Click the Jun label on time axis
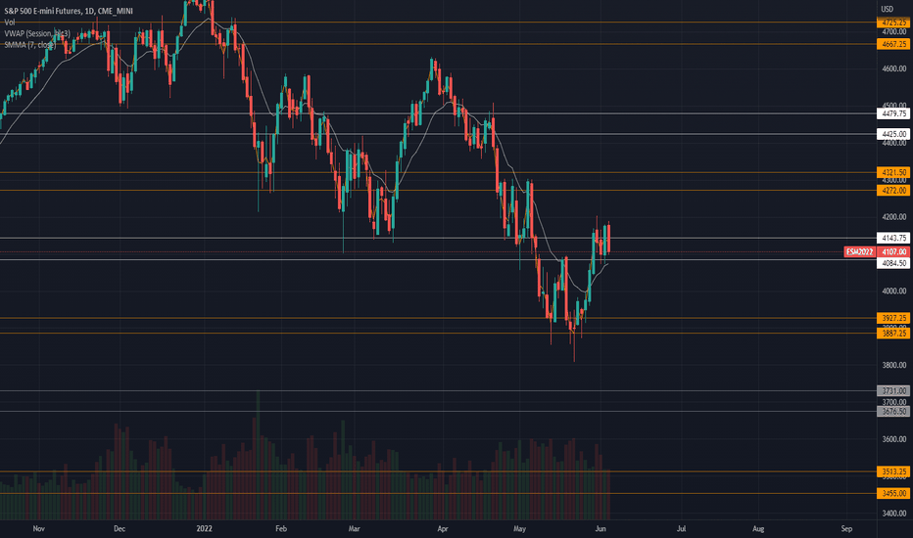Screen dimensions: 913x538 601,528
